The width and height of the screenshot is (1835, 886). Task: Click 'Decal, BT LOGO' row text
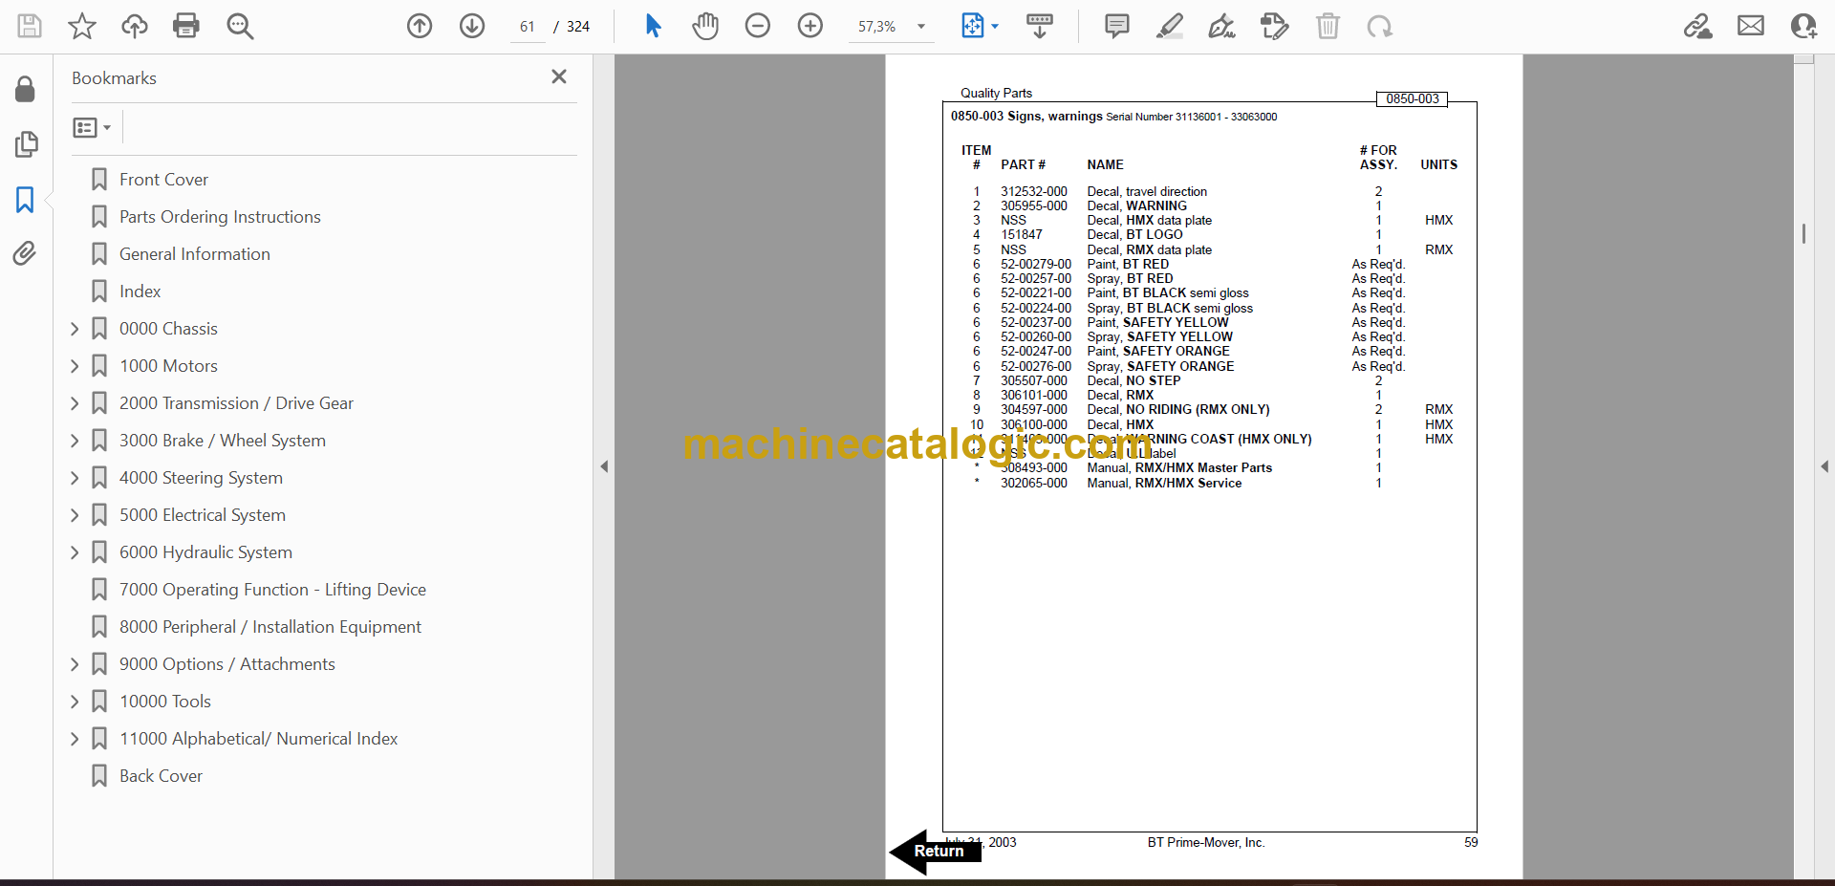[1134, 235]
